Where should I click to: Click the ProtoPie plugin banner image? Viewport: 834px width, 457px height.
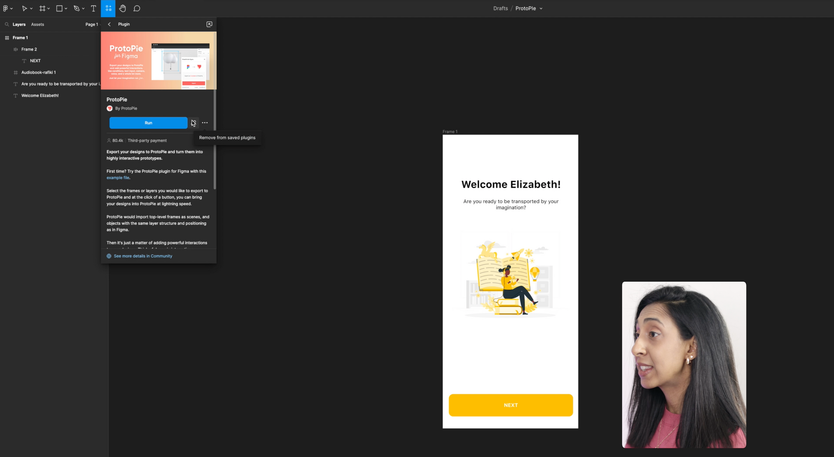pos(158,61)
